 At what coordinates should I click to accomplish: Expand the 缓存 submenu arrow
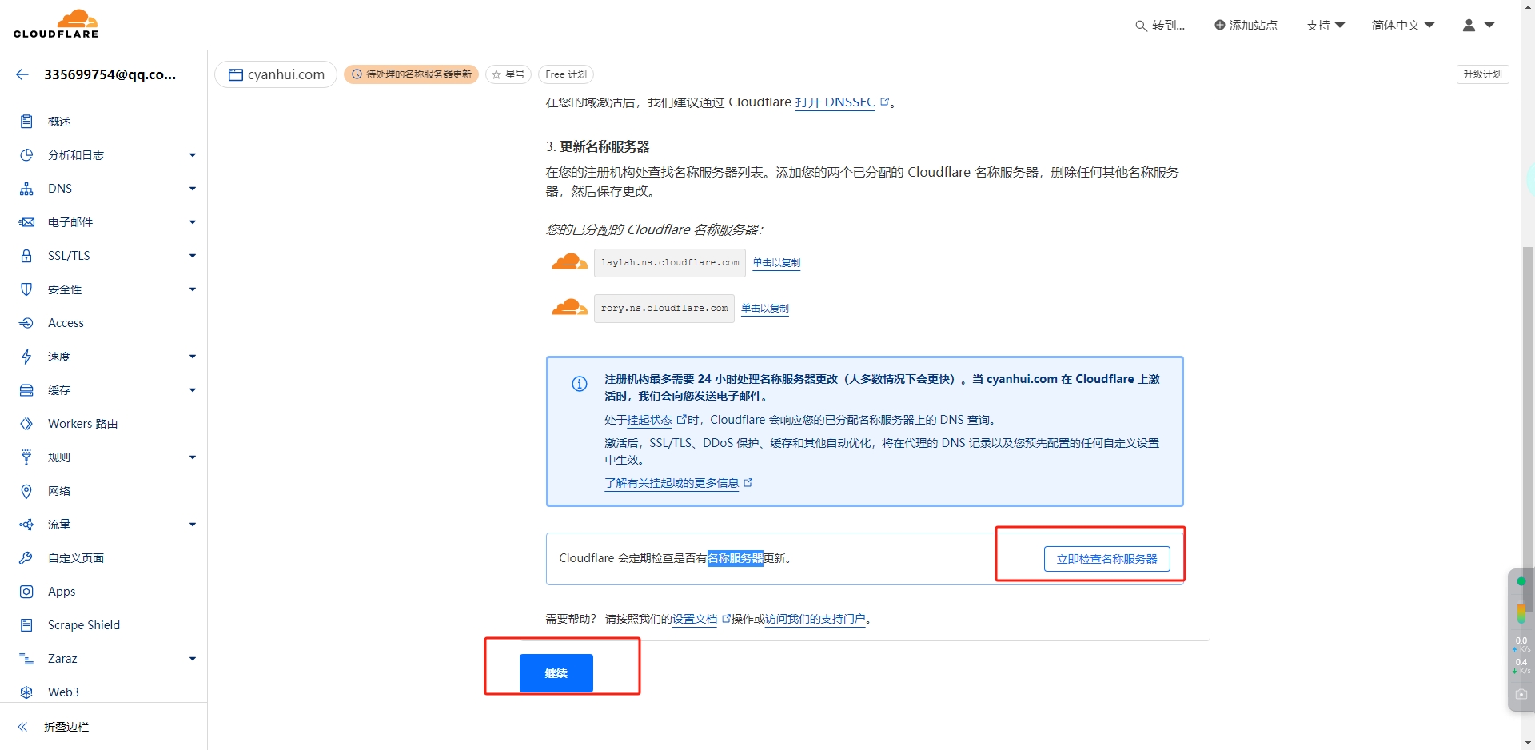(193, 390)
